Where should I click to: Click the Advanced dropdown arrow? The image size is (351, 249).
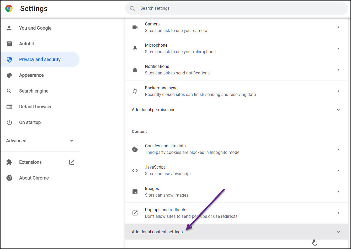click(72, 141)
